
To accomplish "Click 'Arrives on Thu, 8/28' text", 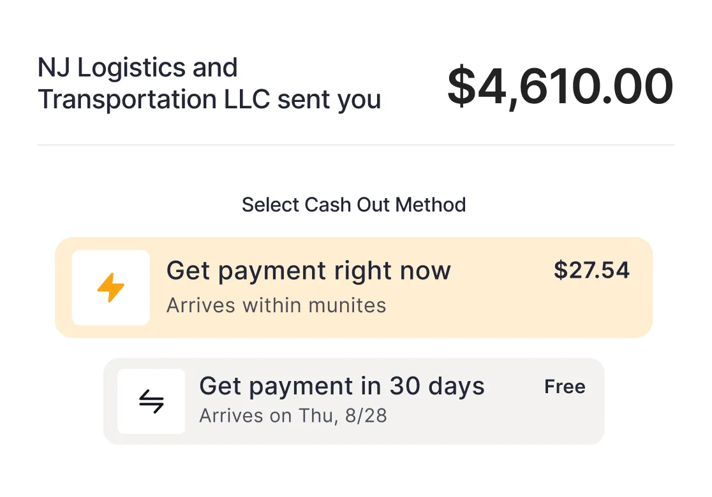I will click(293, 415).
